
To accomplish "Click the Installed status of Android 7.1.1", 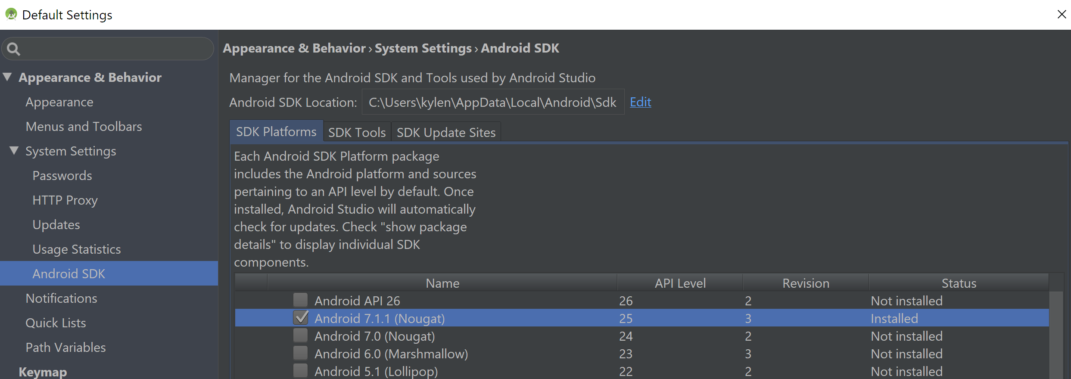I will [894, 319].
